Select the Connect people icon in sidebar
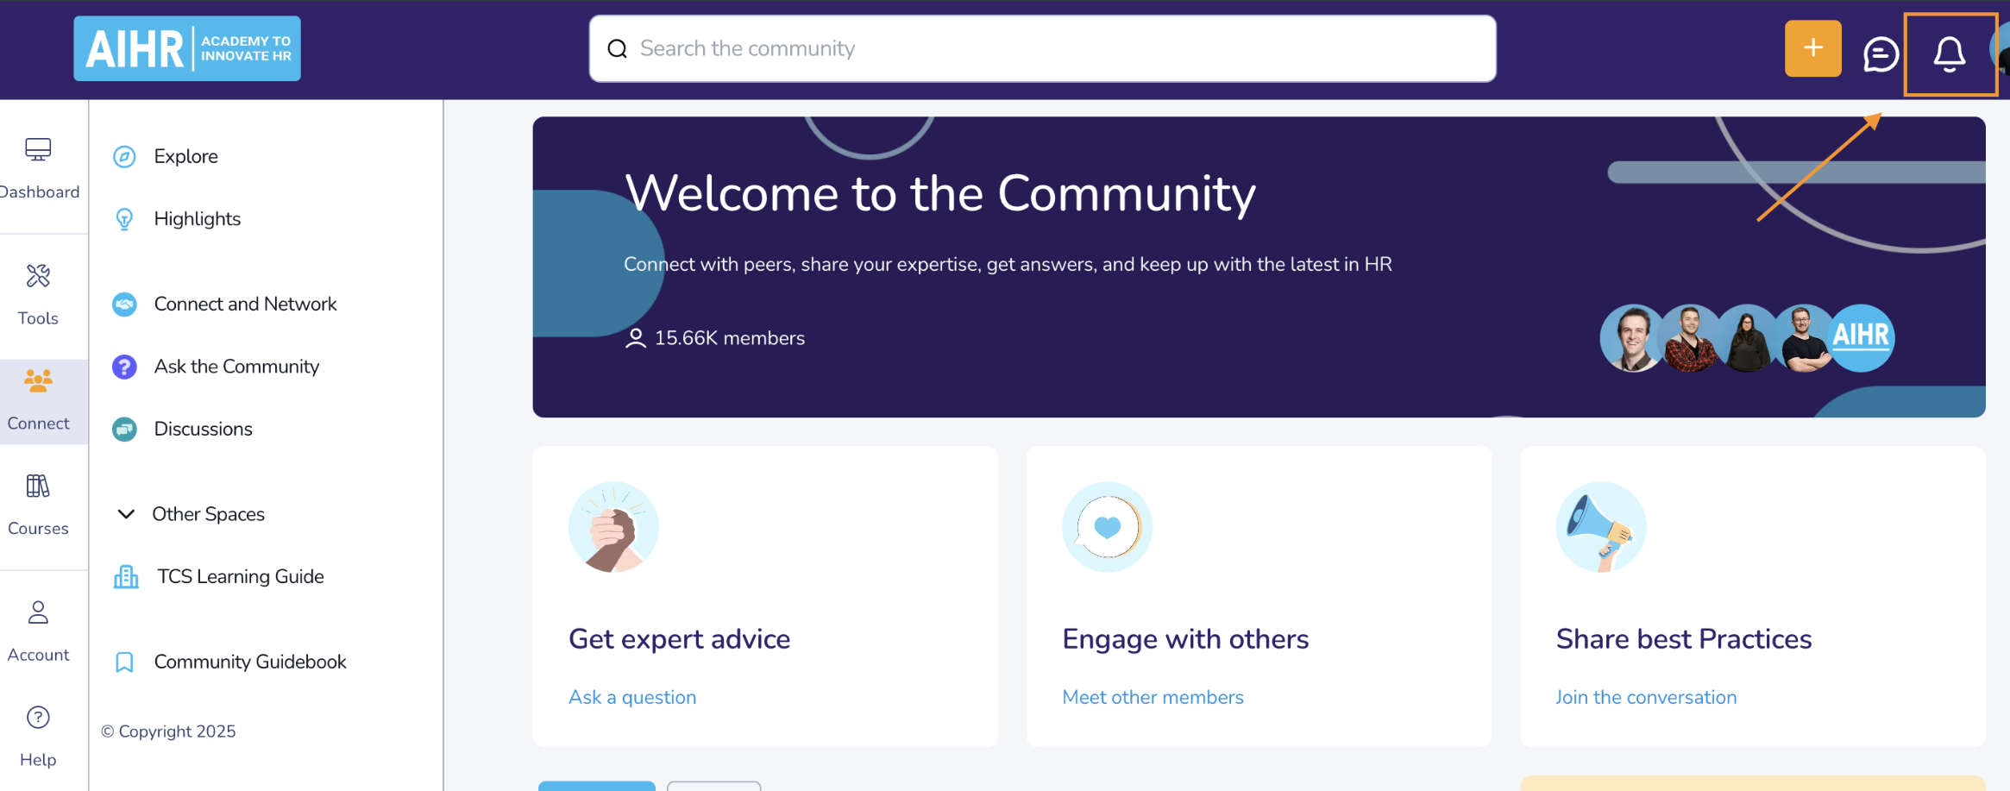The width and height of the screenshot is (2010, 791). tap(38, 380)
